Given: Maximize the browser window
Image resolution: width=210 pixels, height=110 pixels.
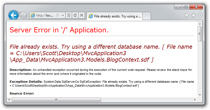Looking at the screenshot, I should [186, 7].
